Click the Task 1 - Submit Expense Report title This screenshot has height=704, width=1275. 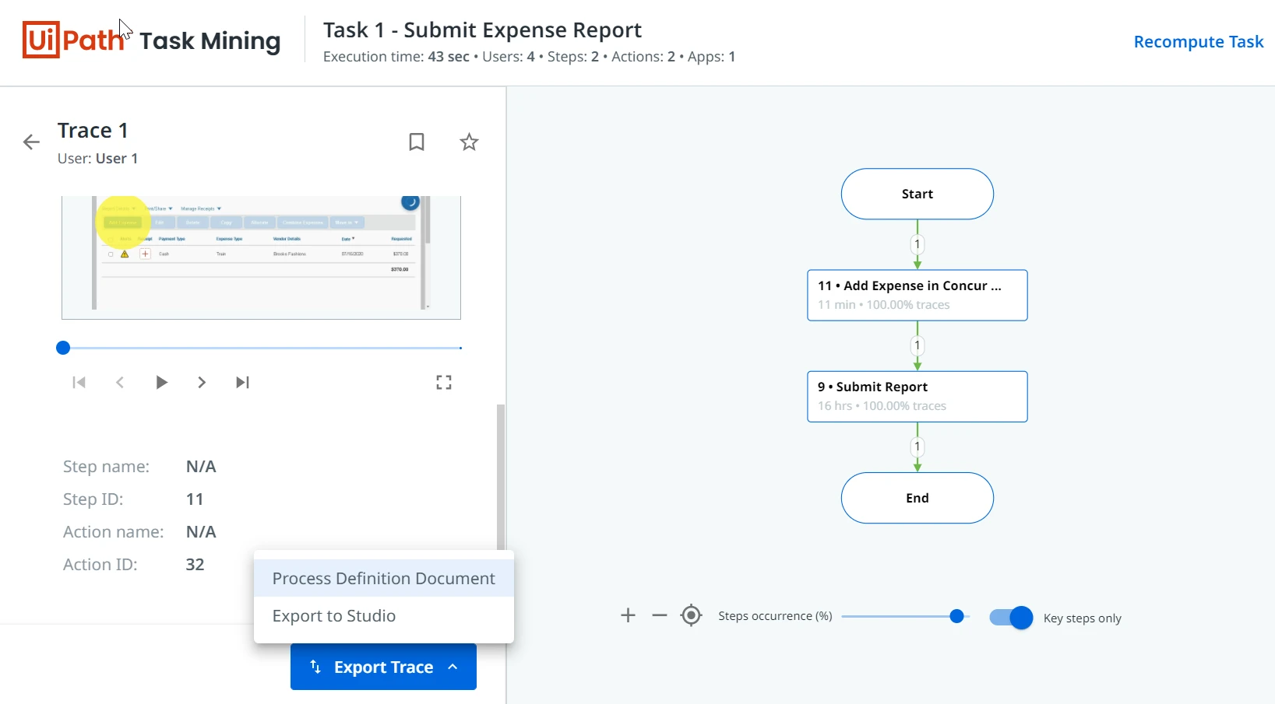[x=482, y=30]
